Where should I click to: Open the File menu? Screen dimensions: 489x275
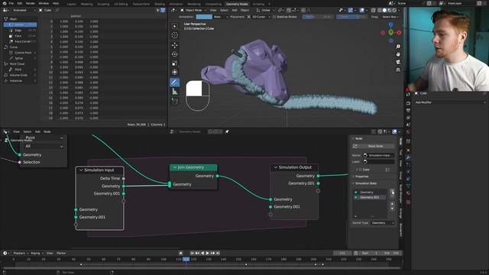[x=11, y=3]
